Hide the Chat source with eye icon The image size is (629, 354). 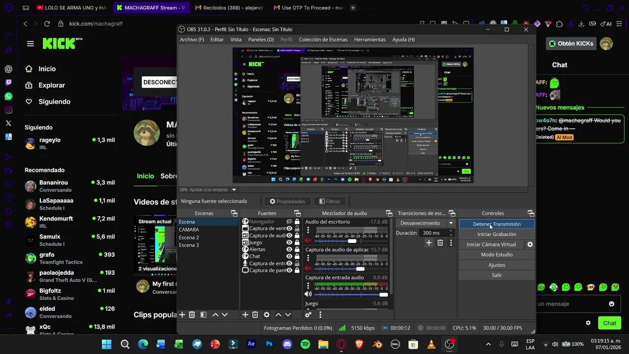(x=289, y=256)
